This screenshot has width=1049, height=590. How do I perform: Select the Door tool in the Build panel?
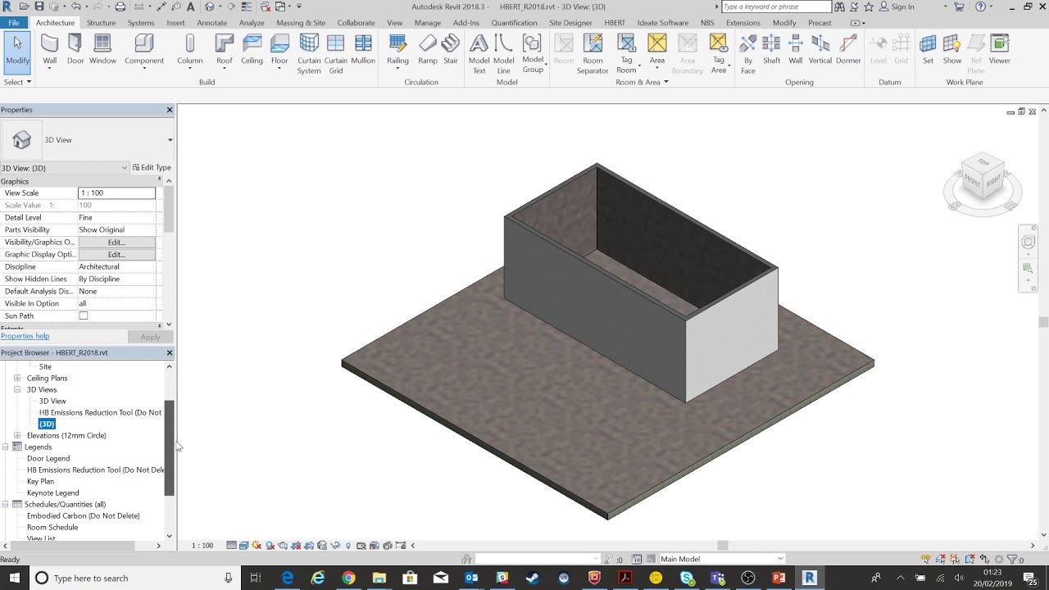(x=75, y=49)
